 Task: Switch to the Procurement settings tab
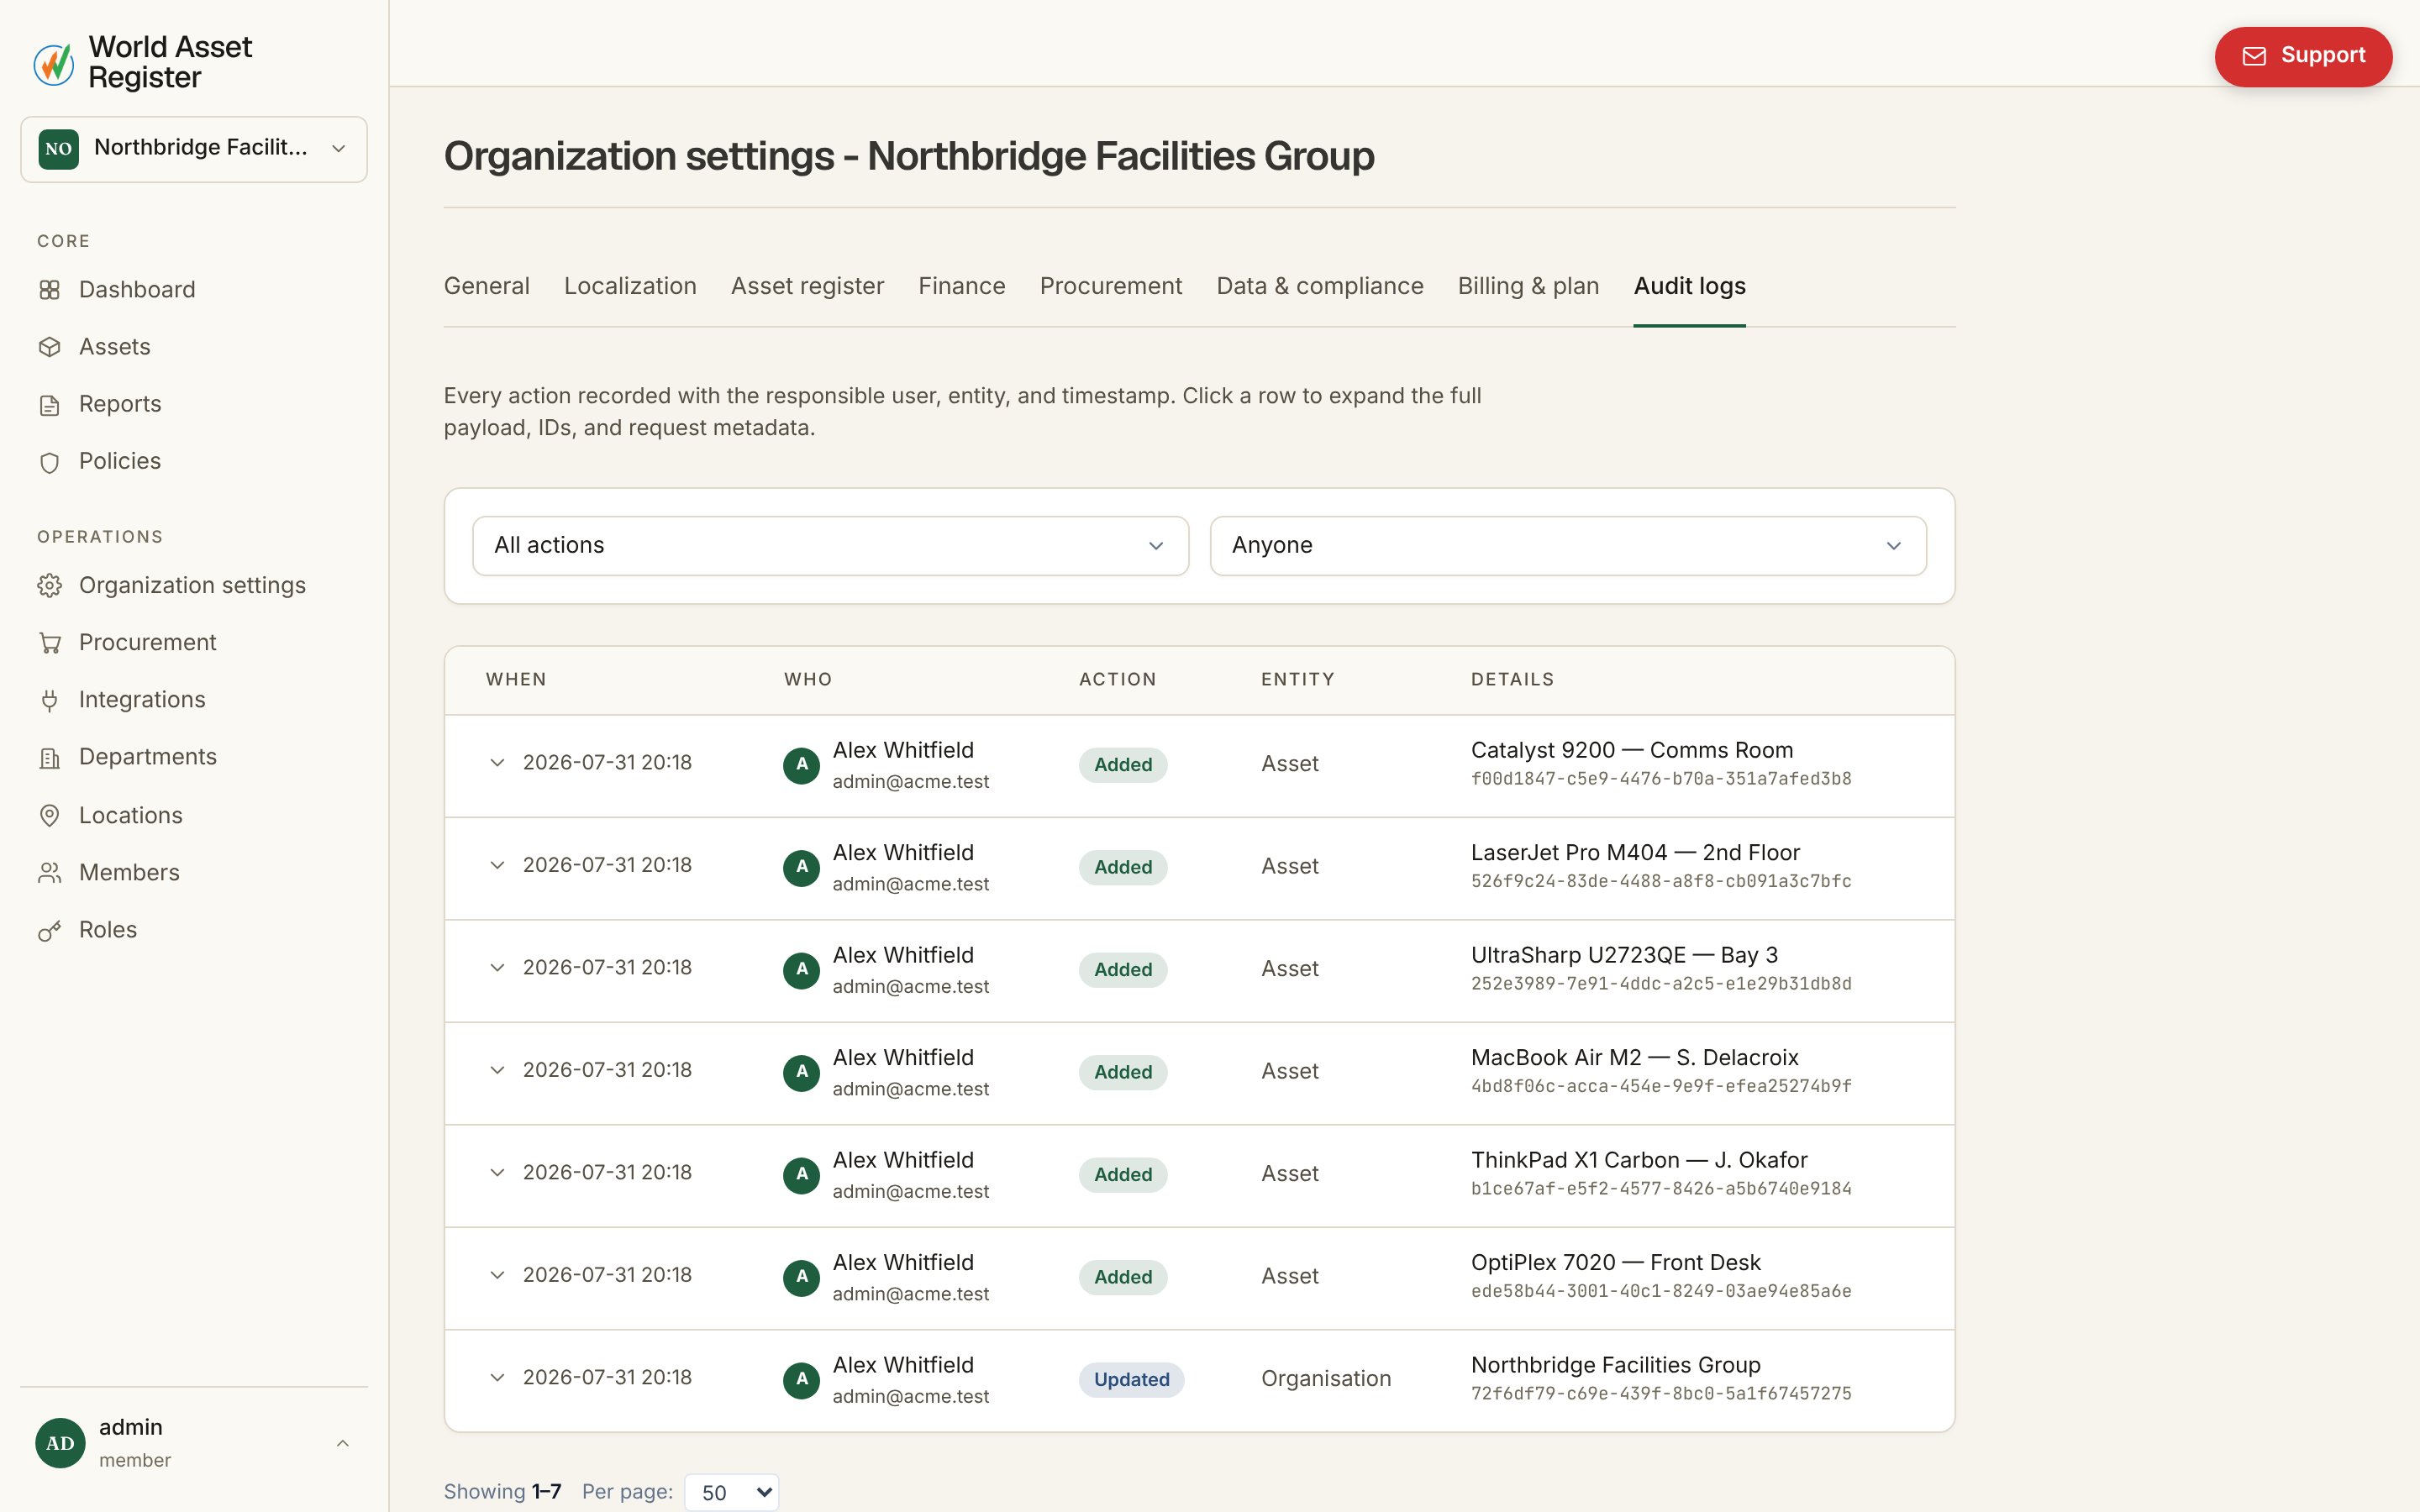pyautogui.click(x=1111, y=286)
